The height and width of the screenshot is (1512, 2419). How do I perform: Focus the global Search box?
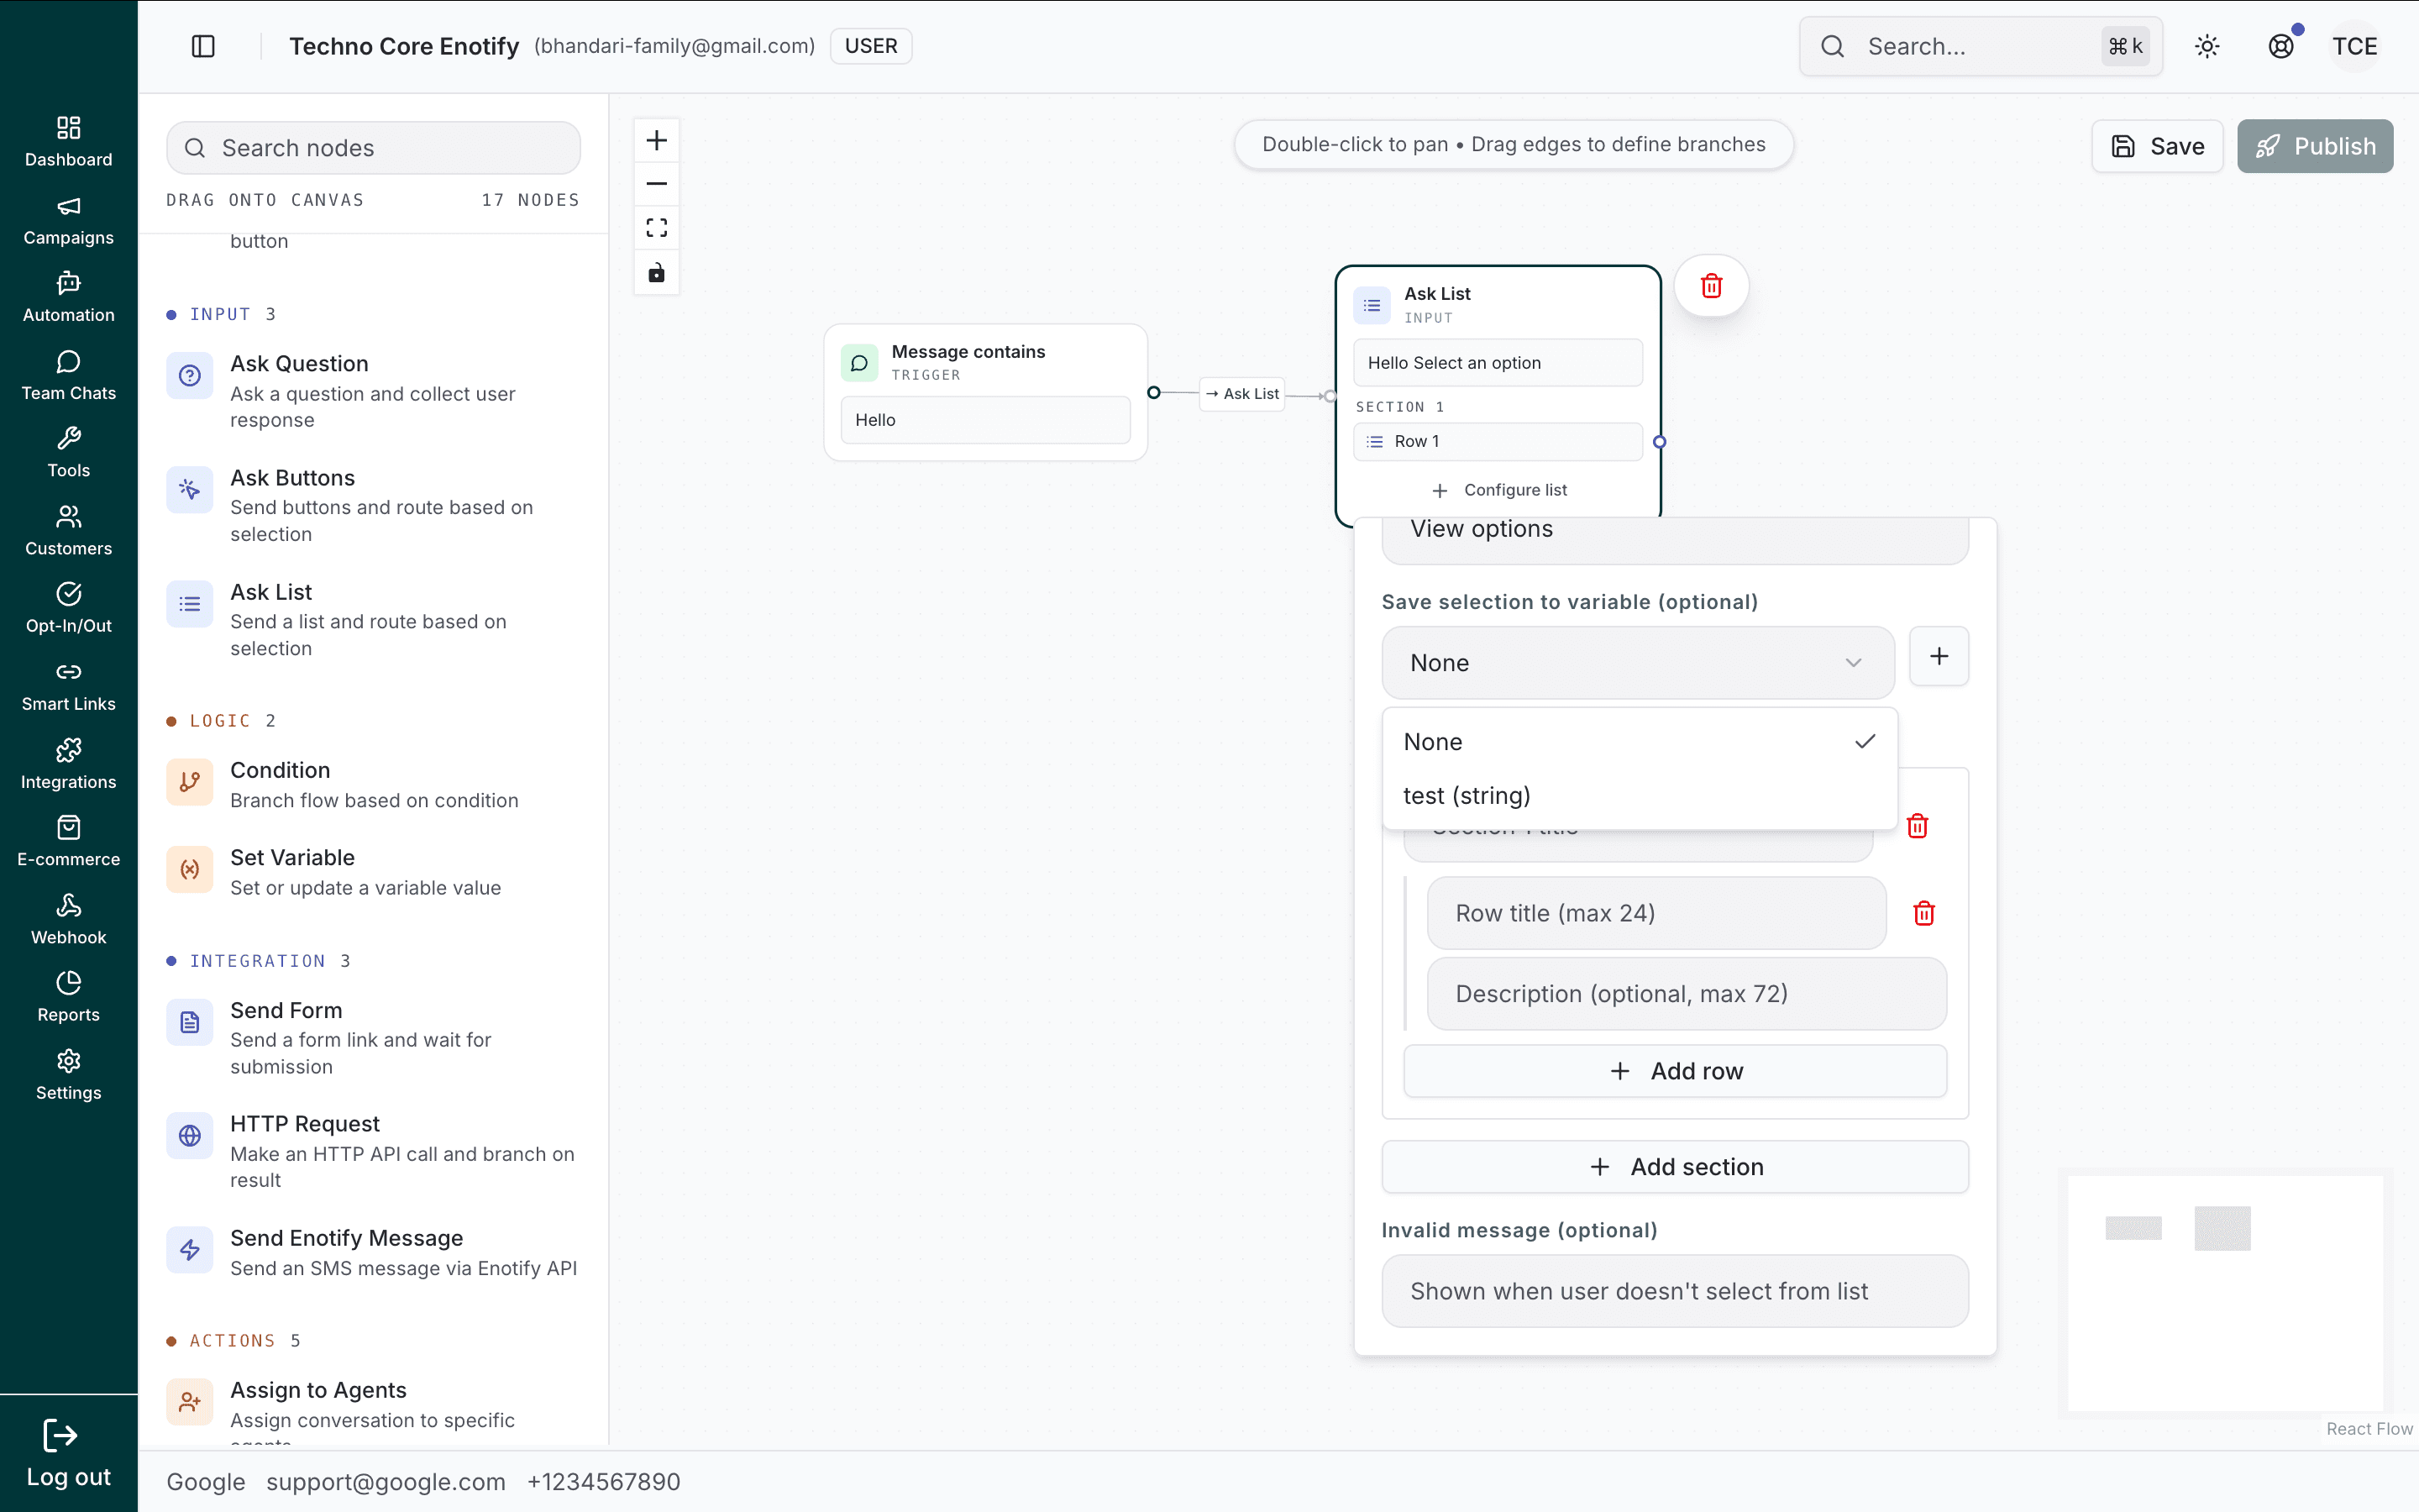tap(1981, 46)
